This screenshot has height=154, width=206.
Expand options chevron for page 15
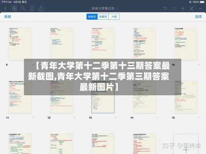(199, 117)
